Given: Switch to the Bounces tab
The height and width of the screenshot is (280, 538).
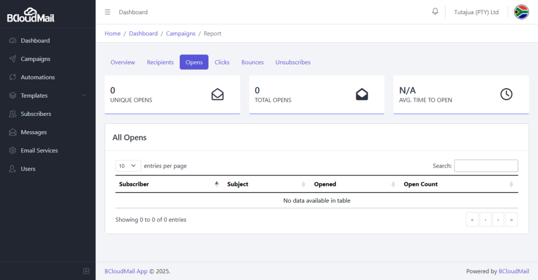Looking at the screenshot, I should (x=252, y=62).
